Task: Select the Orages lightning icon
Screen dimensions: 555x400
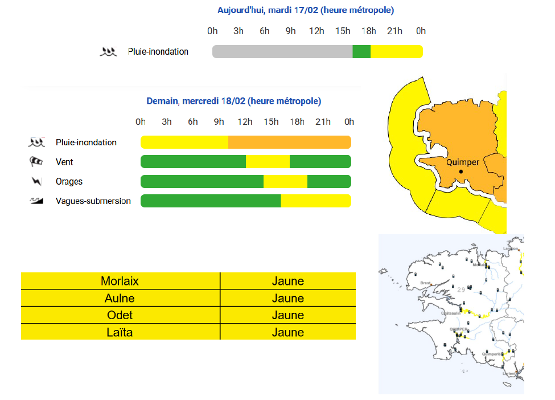Action: click(x=36, y=182)
